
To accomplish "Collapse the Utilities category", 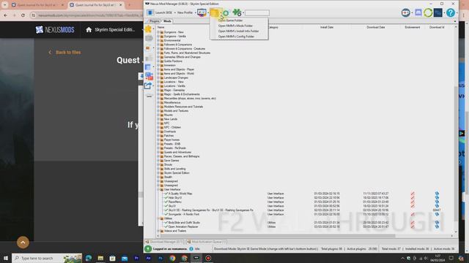I will [x=158, y=218].
